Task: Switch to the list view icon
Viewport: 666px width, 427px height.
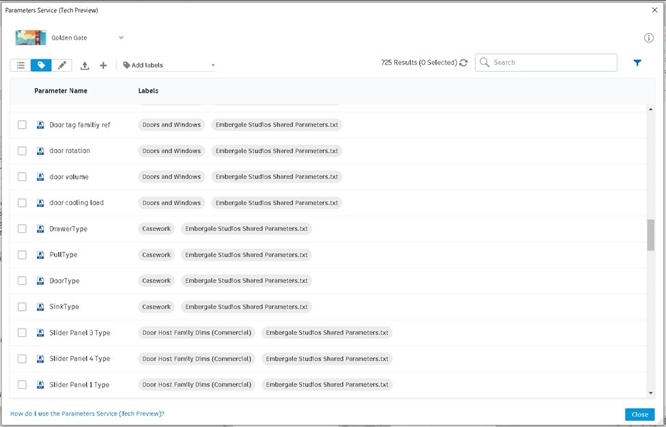Action: coord(20,66)
